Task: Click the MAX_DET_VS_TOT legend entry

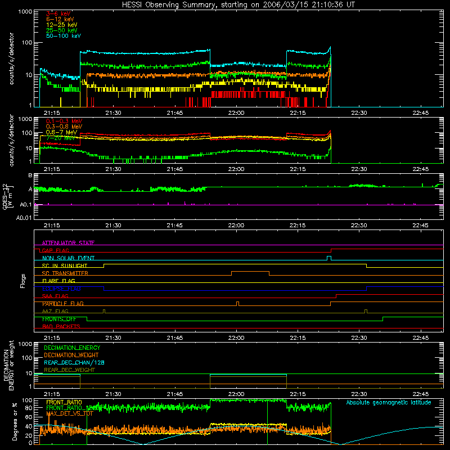Action: (x=70, y=413)
